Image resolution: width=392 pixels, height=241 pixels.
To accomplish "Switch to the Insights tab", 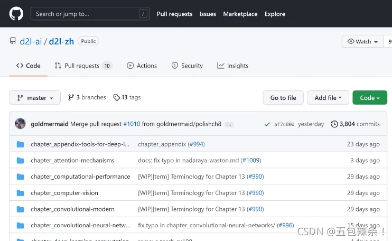I will (x=233, y=66).
